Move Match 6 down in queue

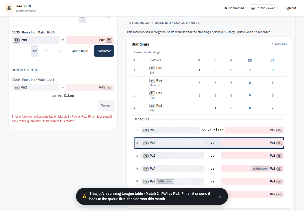coord(61,51)
